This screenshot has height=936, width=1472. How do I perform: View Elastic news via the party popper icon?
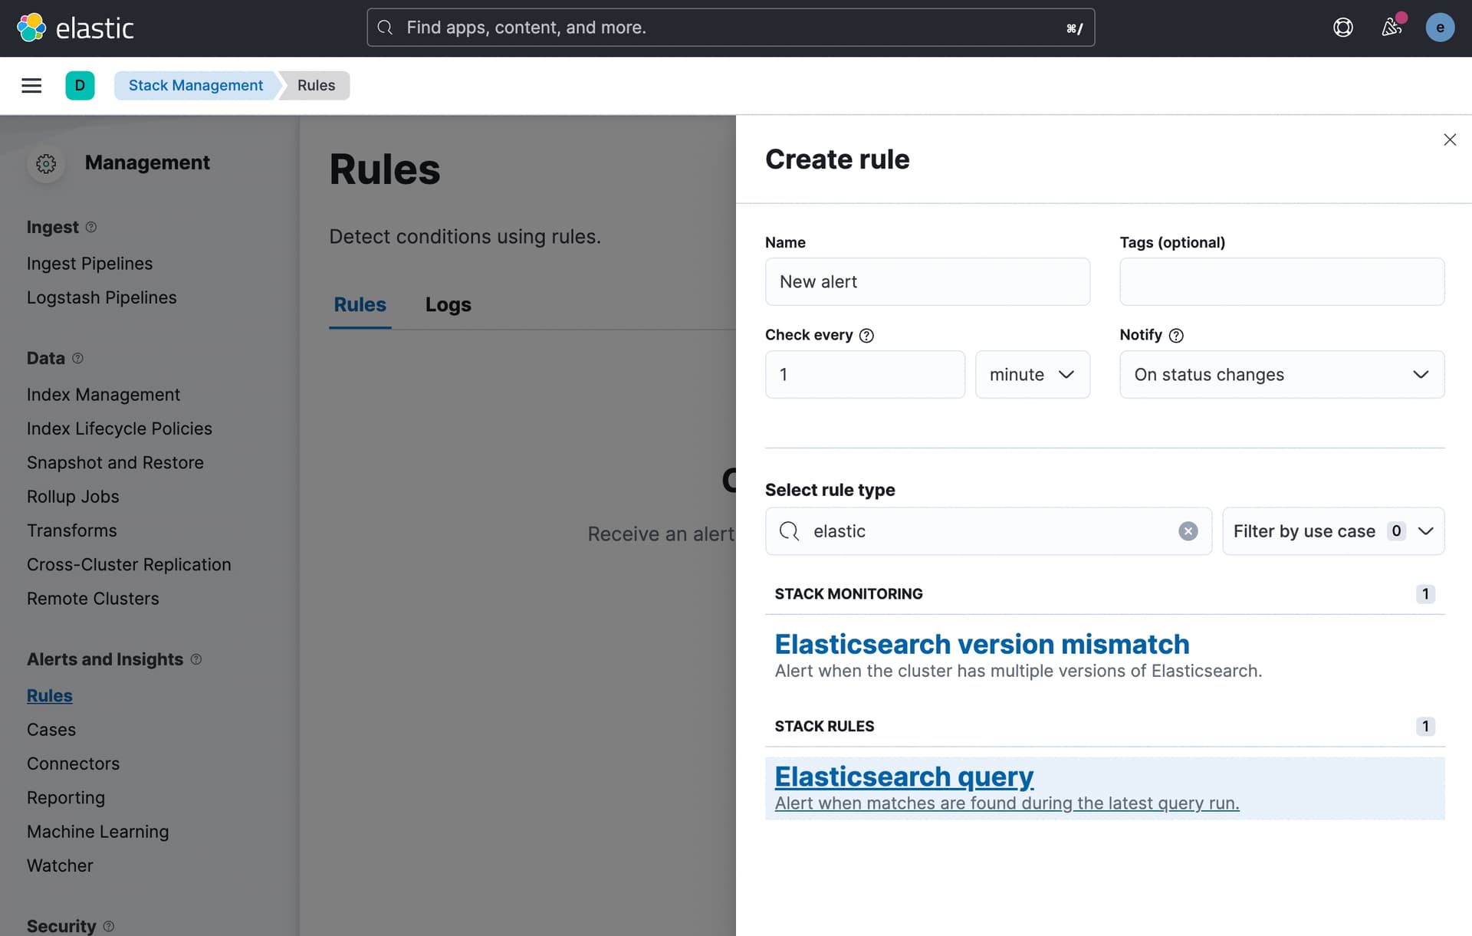[x=1391, y=27]
